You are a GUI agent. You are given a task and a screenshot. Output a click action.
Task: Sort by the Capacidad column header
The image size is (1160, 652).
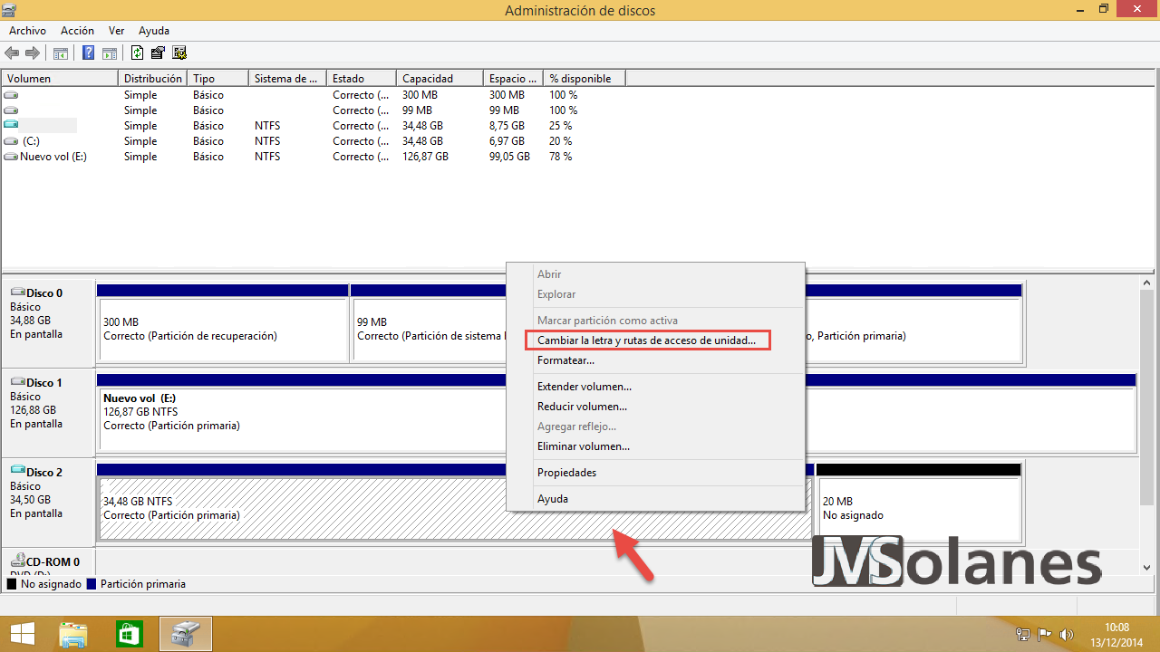point(439,79)
